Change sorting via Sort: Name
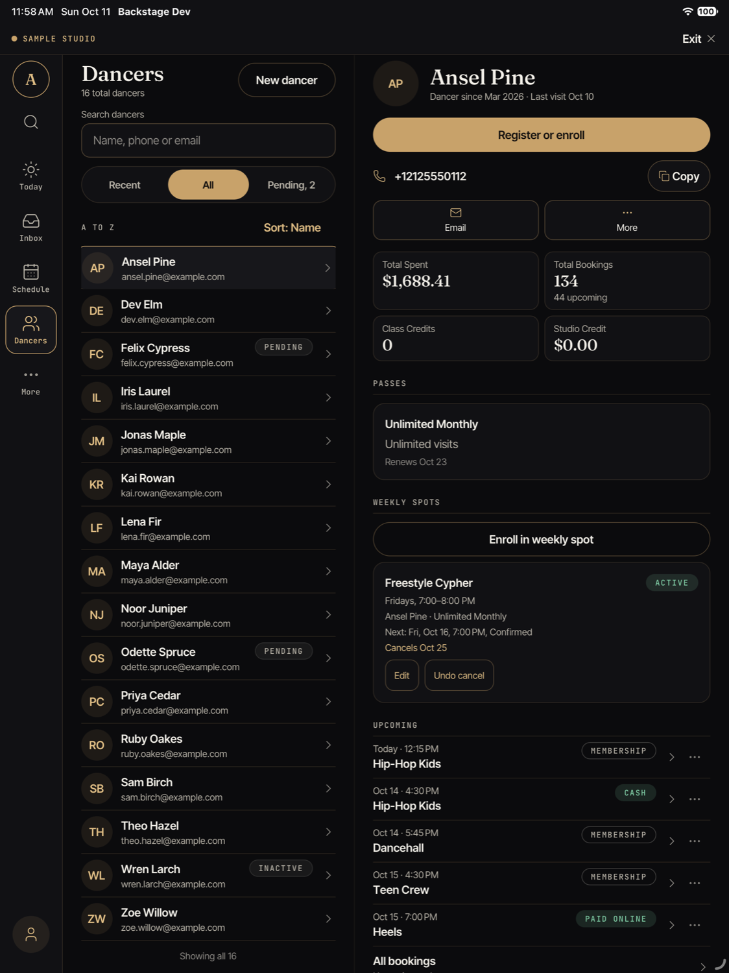 point(292,228)
